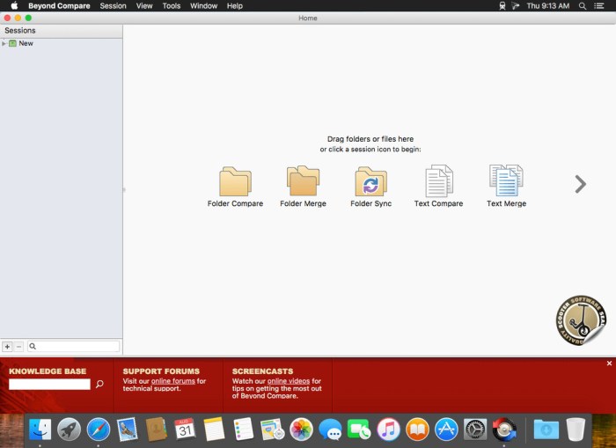This screenshot has width=616, height=448.
Task: Select the Text Merge session icon
Action: click(506, 181)
